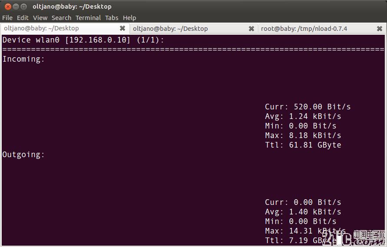Click the red window close button
The height and width of the screenshot is (247, 387).
8,7
